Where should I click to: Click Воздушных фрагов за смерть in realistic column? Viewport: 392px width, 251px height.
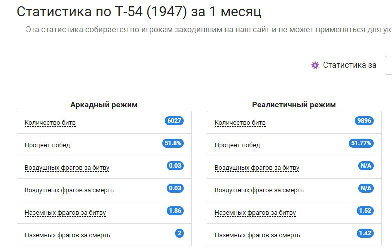point(259,190)
